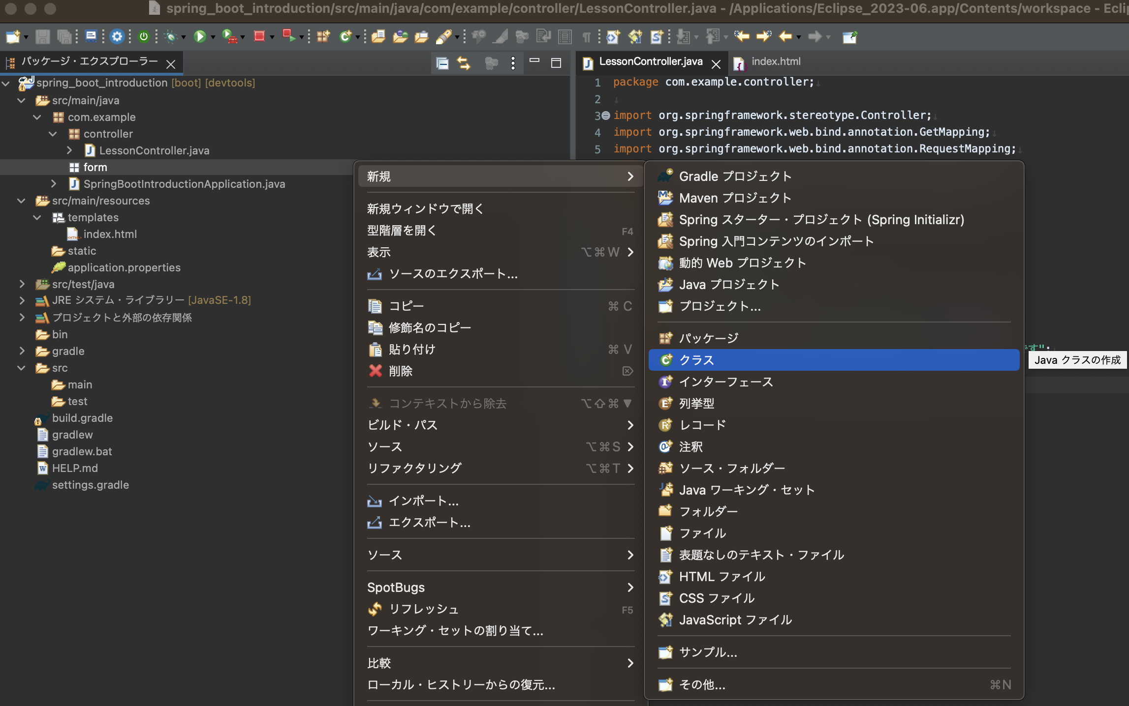This screenshot has width=1129, height=706.
Task: Create a new Java class from the toolbar
Action: pos(346,37)
